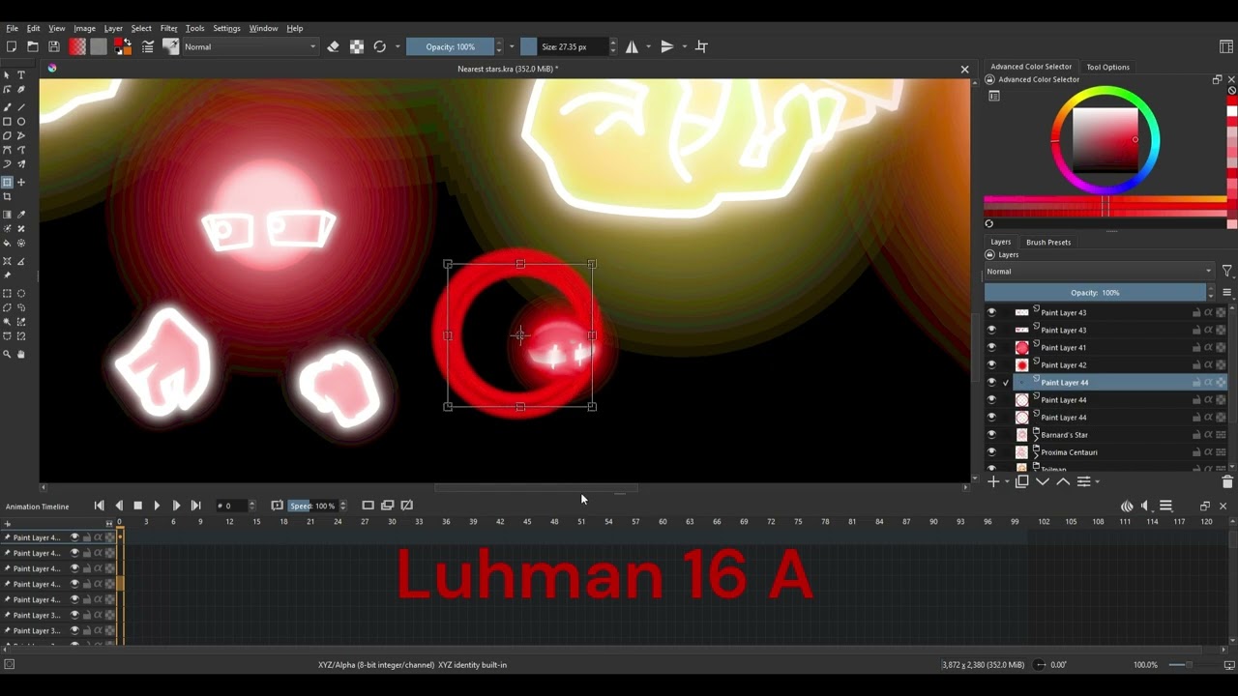Delete layer with trash icon

pos(1227,481)
